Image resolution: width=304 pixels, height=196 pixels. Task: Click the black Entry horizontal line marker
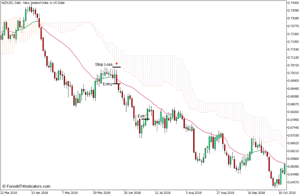pyautogui.click(x=116, y=84)
